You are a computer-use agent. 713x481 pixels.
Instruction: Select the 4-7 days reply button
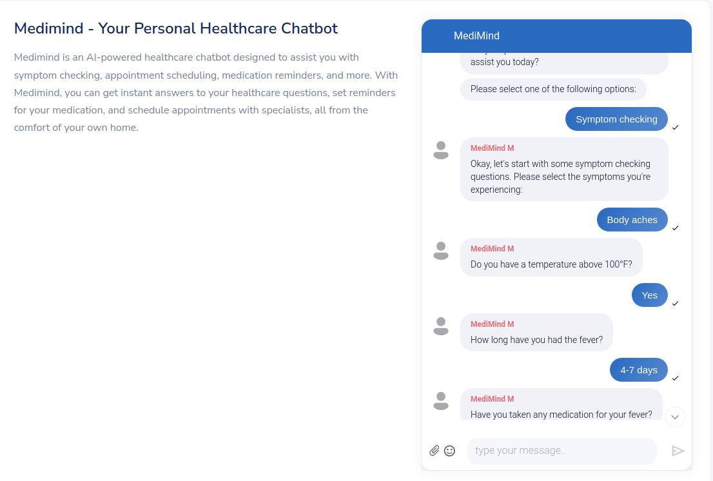(x=638, y=369)
